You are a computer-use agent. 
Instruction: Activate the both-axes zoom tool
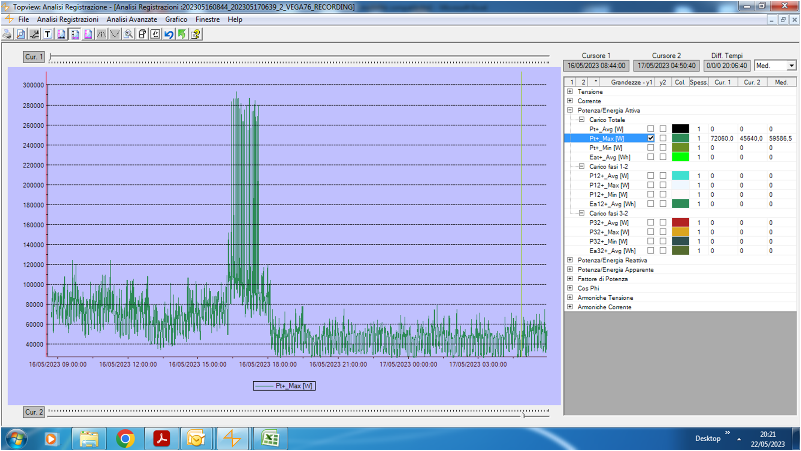pyautogui.click(x=88, y=34)
